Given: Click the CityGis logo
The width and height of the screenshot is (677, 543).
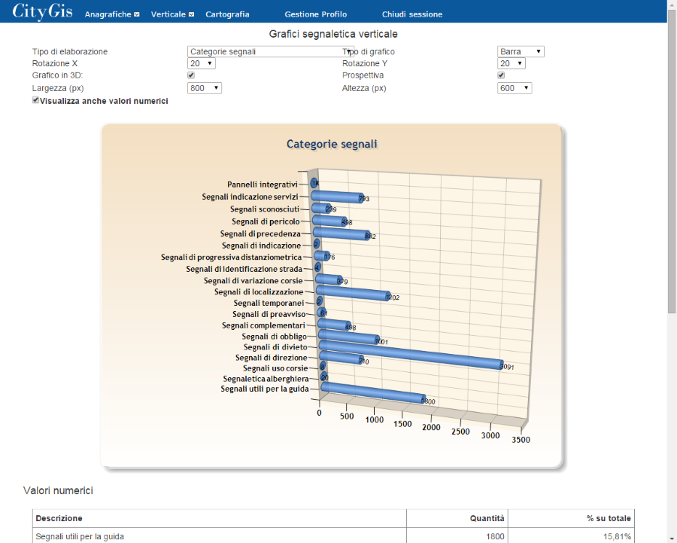Looking at the screenshot, I should click(x=42, y=12).
